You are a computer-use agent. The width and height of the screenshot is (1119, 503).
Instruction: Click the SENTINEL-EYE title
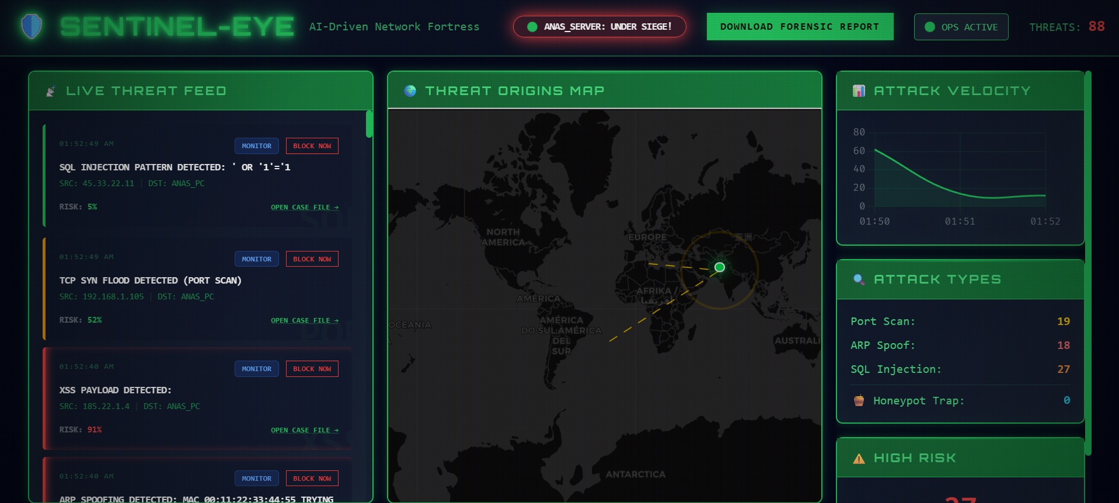177,27
